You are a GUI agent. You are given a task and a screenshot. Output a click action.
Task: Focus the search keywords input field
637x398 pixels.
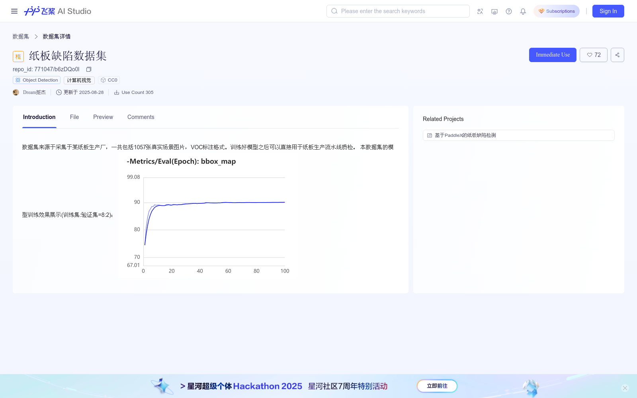398,11
